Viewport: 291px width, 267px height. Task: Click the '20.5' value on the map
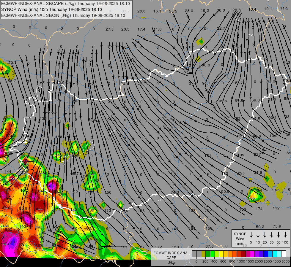(125, 29)
